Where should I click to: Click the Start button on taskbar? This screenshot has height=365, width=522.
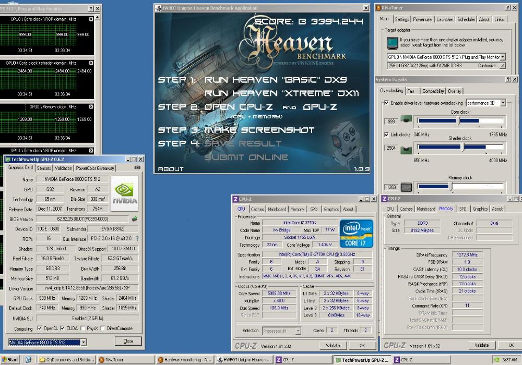point(10,360)
